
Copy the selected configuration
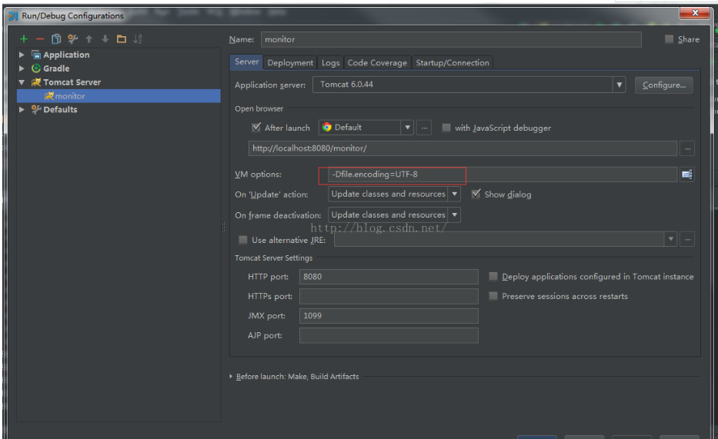point(56,39)
